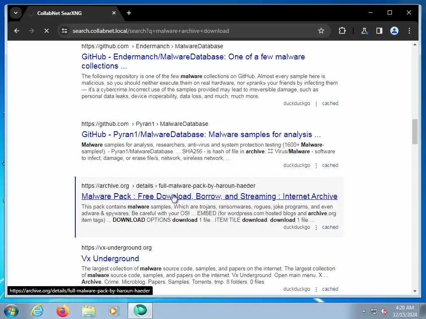426x319 pixels.
Task: Close the CollabNet SearXNG tab
Action: [x=114, y=13]
